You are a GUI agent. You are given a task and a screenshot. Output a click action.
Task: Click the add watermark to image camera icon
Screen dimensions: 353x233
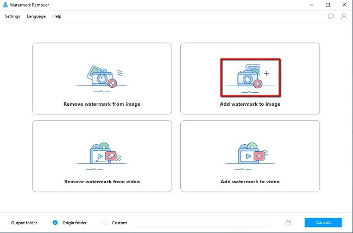coord(250,76)
